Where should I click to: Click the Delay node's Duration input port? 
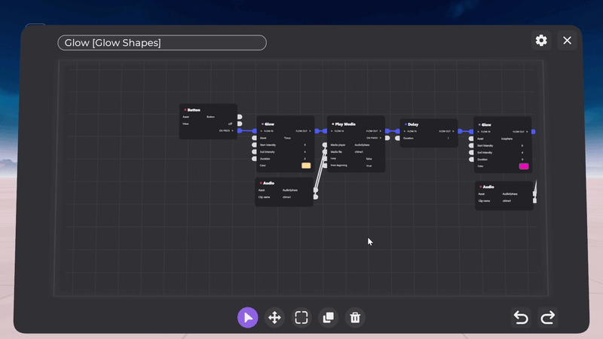pyautogui.click(x=398, y=139)
